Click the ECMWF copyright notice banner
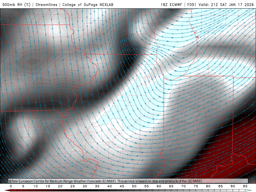 coord(128,181)
